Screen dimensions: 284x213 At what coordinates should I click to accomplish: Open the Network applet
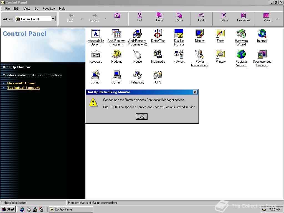(x=179, y=57)
